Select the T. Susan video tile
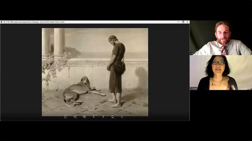 tap(221, 73)
